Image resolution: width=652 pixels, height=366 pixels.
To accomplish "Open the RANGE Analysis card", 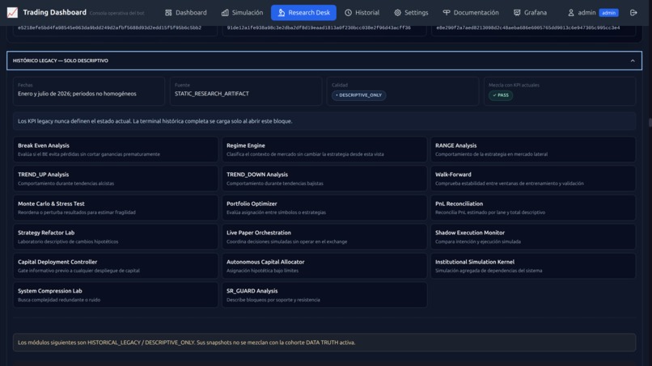I will pos(533,149).
